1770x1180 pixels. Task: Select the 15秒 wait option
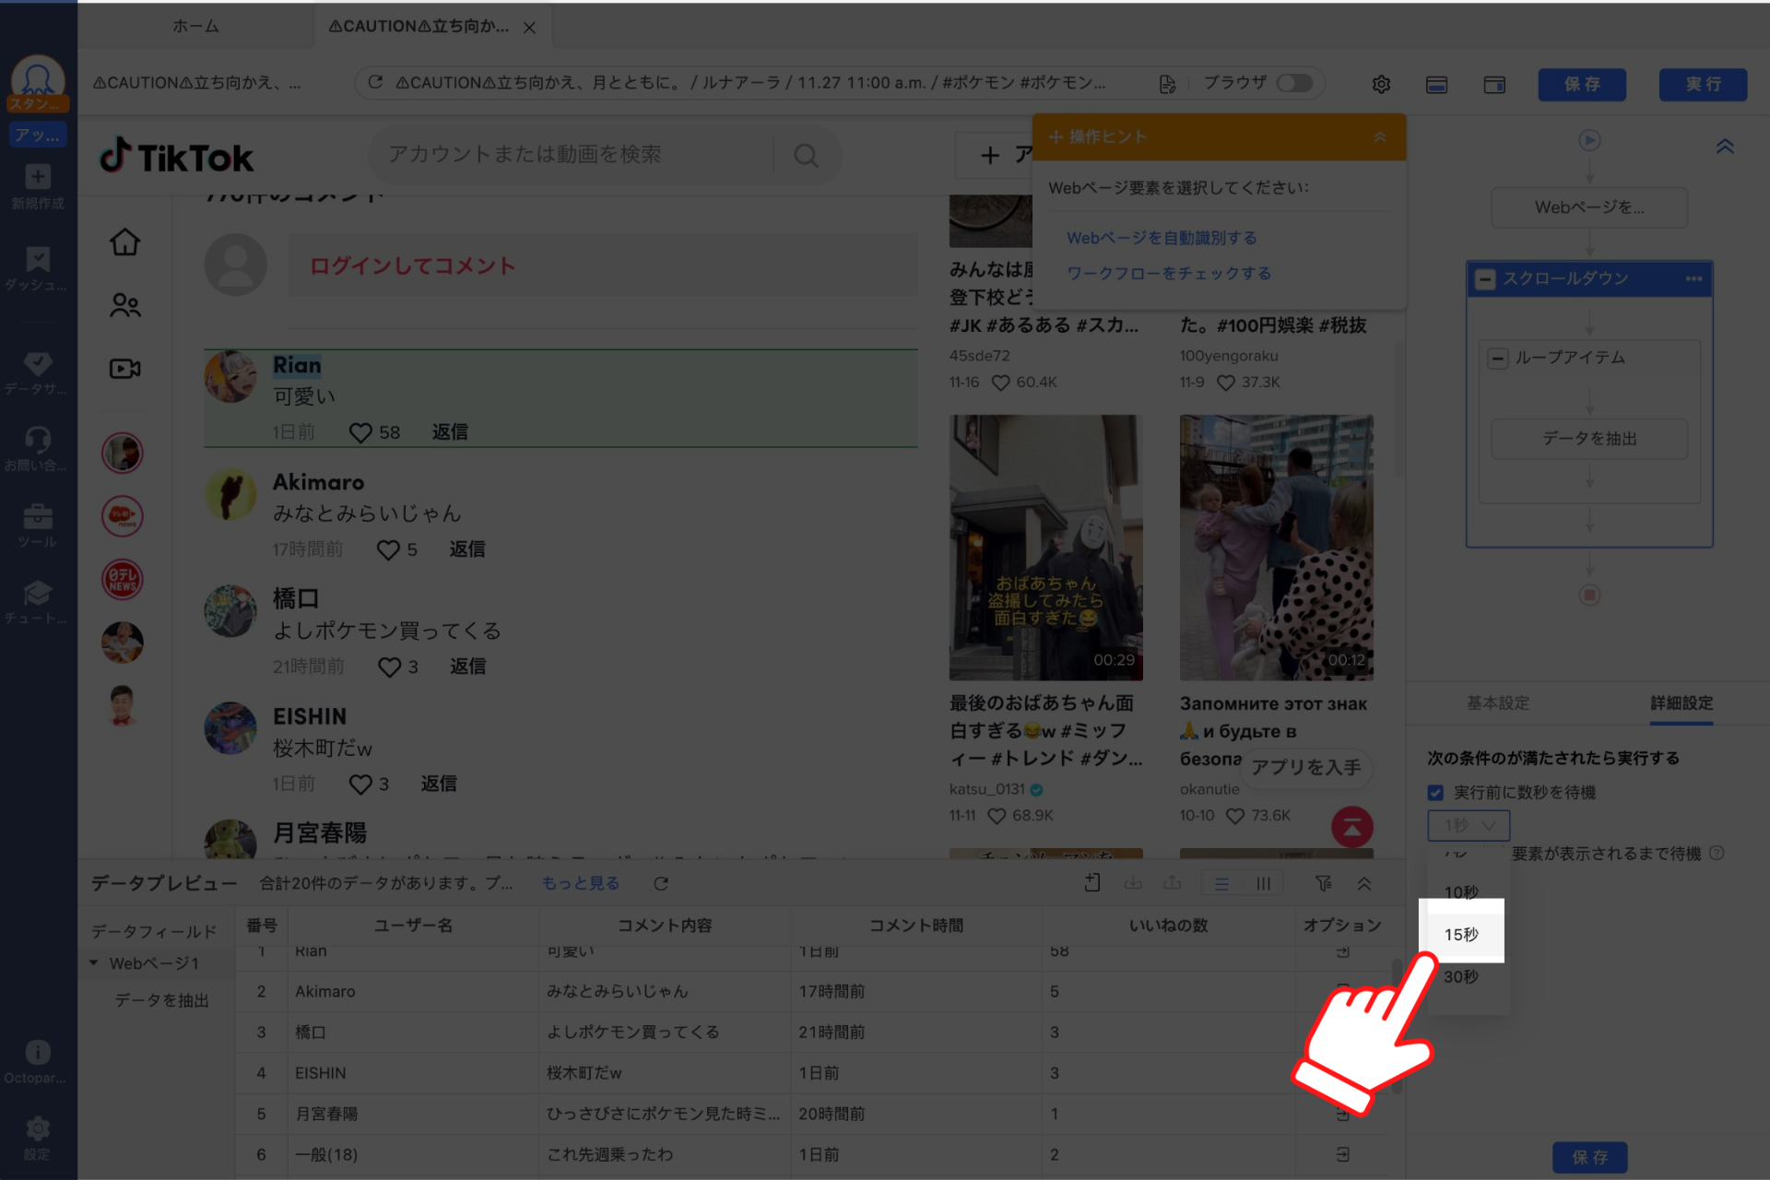(1461, 933)
